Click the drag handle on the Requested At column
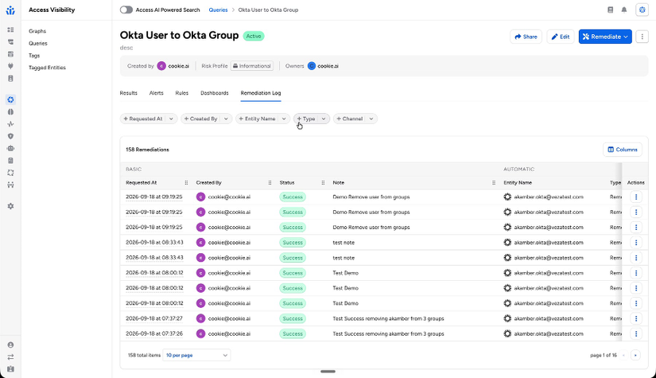The height and width of the screenshot is (378, 656). 186,182
